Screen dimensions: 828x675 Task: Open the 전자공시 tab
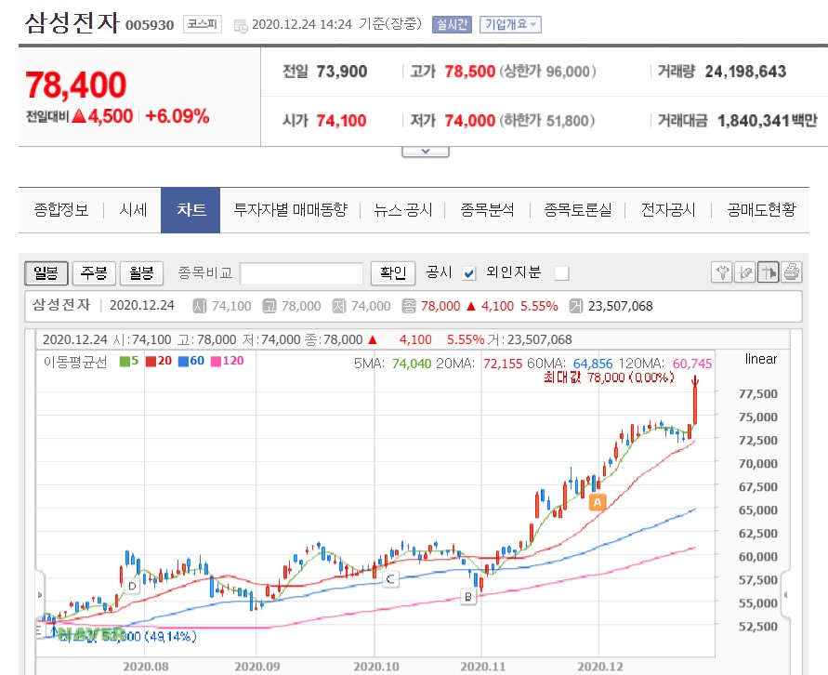point(668,210)
